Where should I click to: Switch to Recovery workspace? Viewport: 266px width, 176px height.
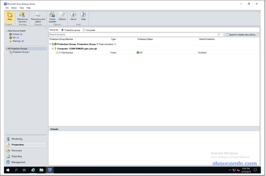[x=16, y=151]
